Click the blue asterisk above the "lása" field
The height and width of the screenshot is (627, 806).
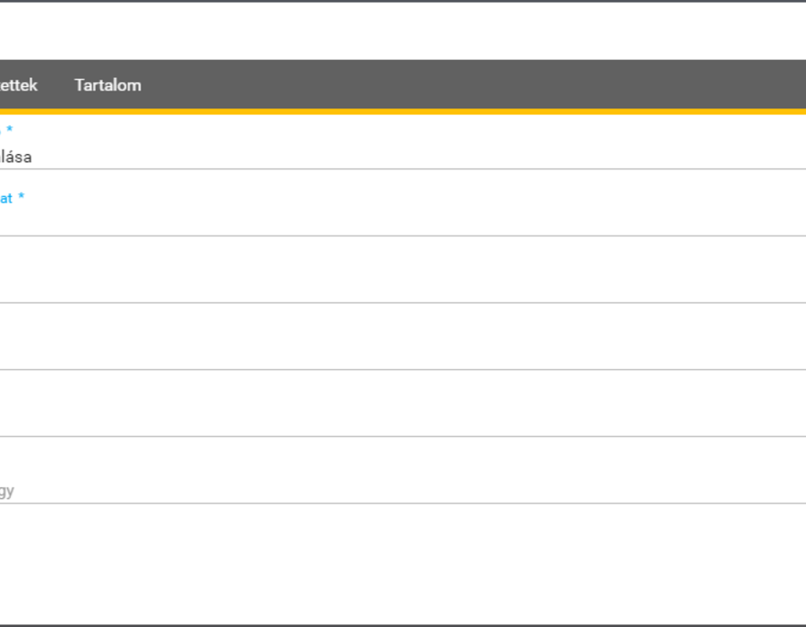coord(9,128)
